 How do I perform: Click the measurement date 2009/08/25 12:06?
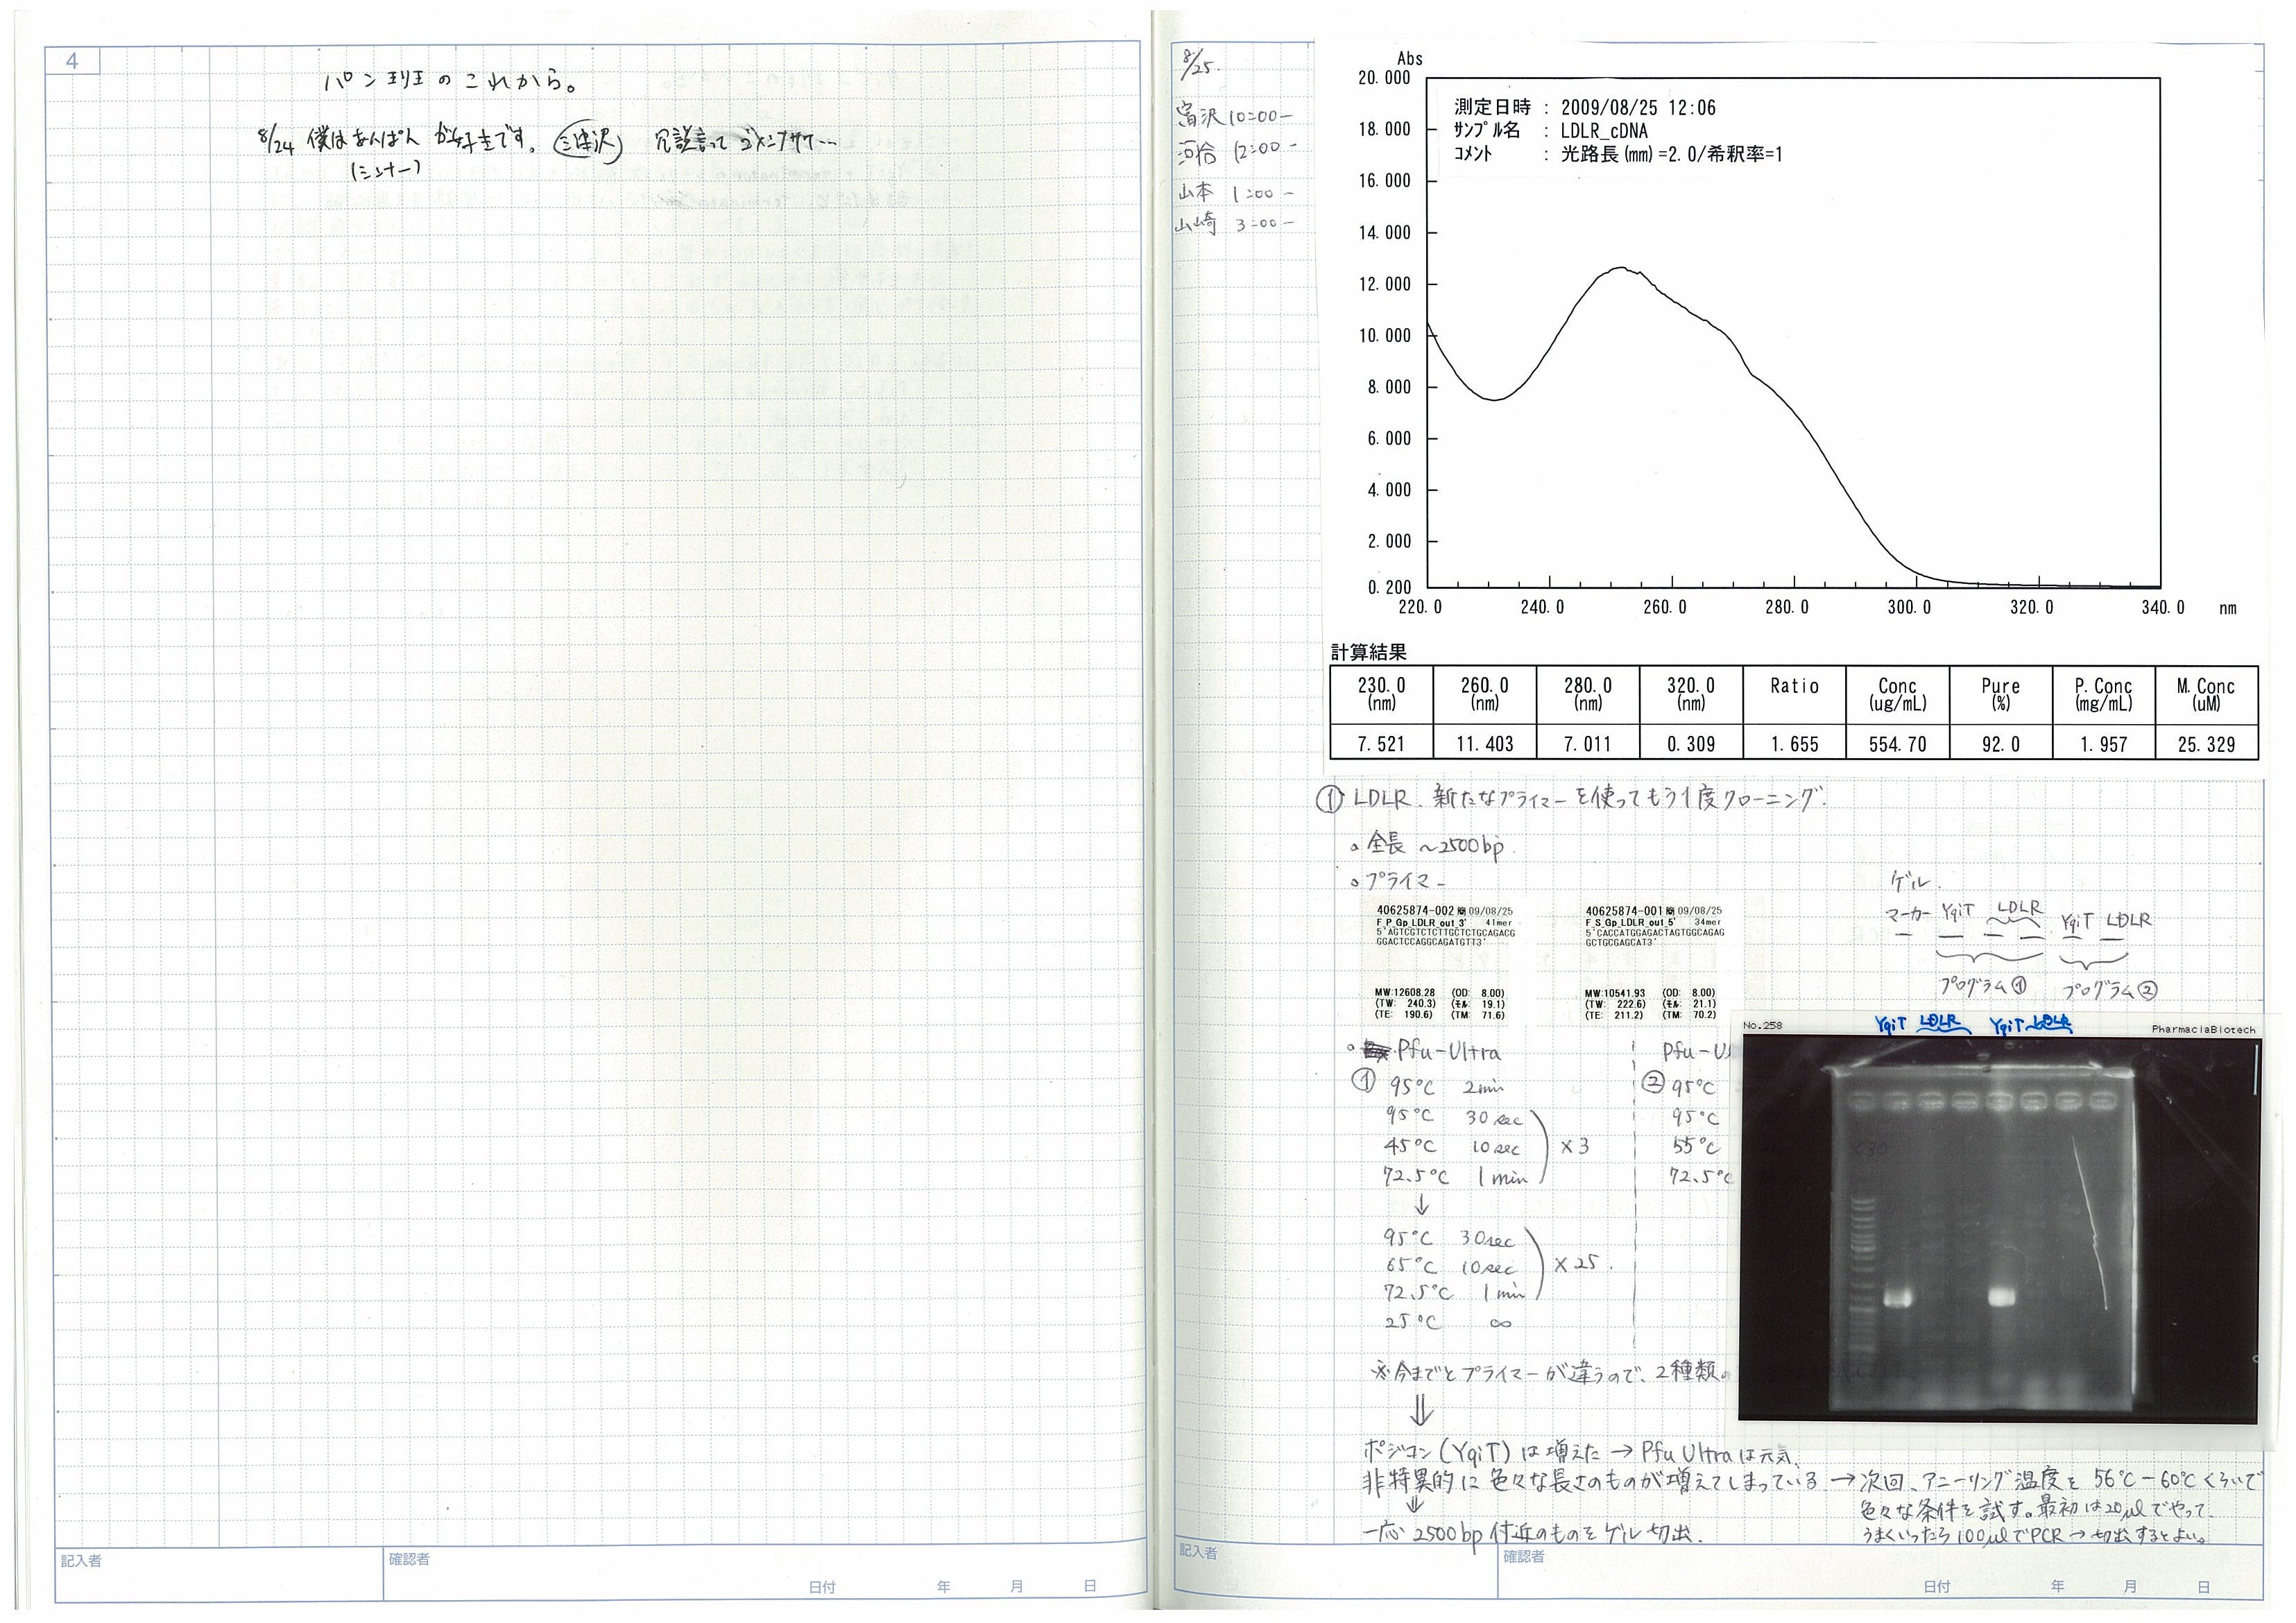click(x=1638, y=108)
